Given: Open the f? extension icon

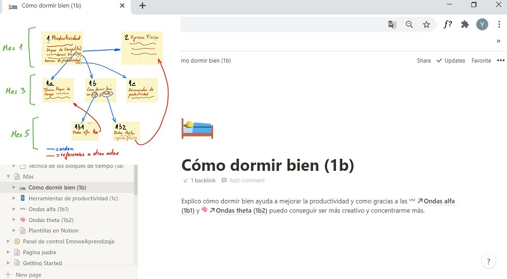Looking at the screenshot, I should coord(447,24).
